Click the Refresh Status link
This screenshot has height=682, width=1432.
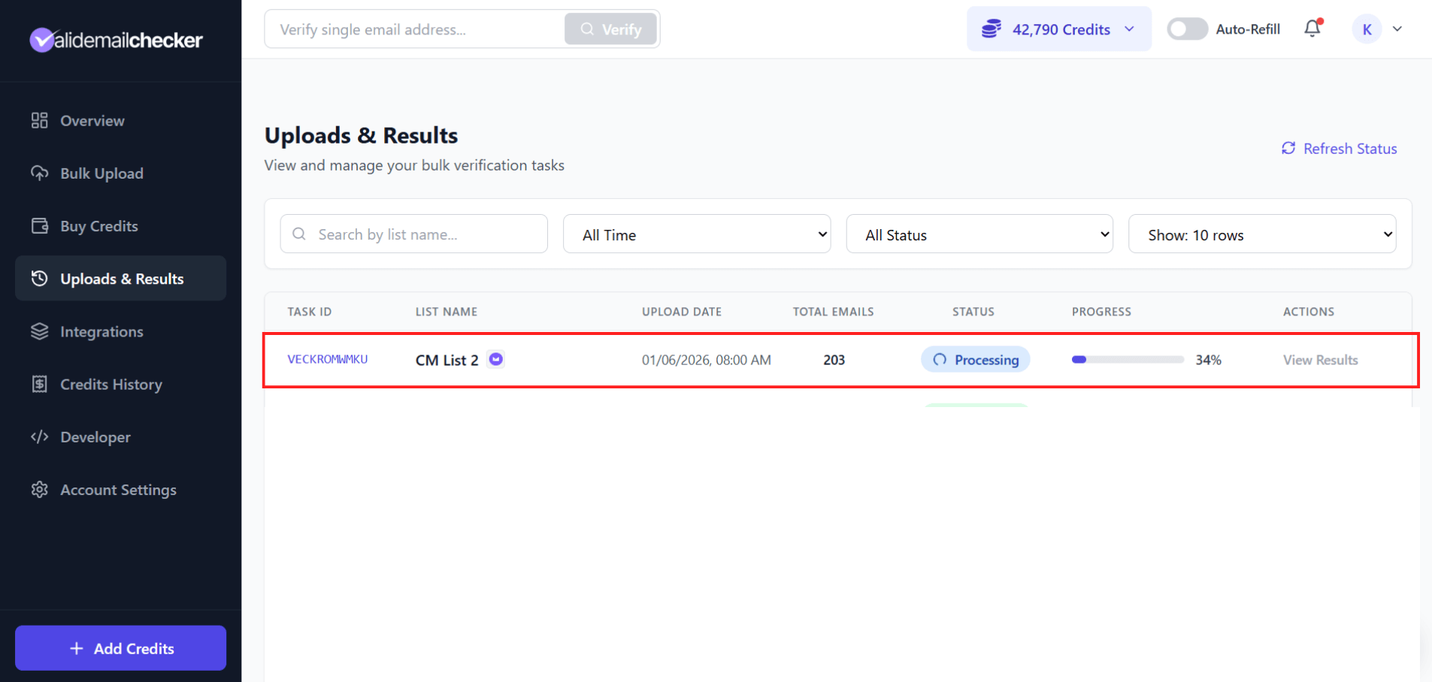(x=1339, y=148)
